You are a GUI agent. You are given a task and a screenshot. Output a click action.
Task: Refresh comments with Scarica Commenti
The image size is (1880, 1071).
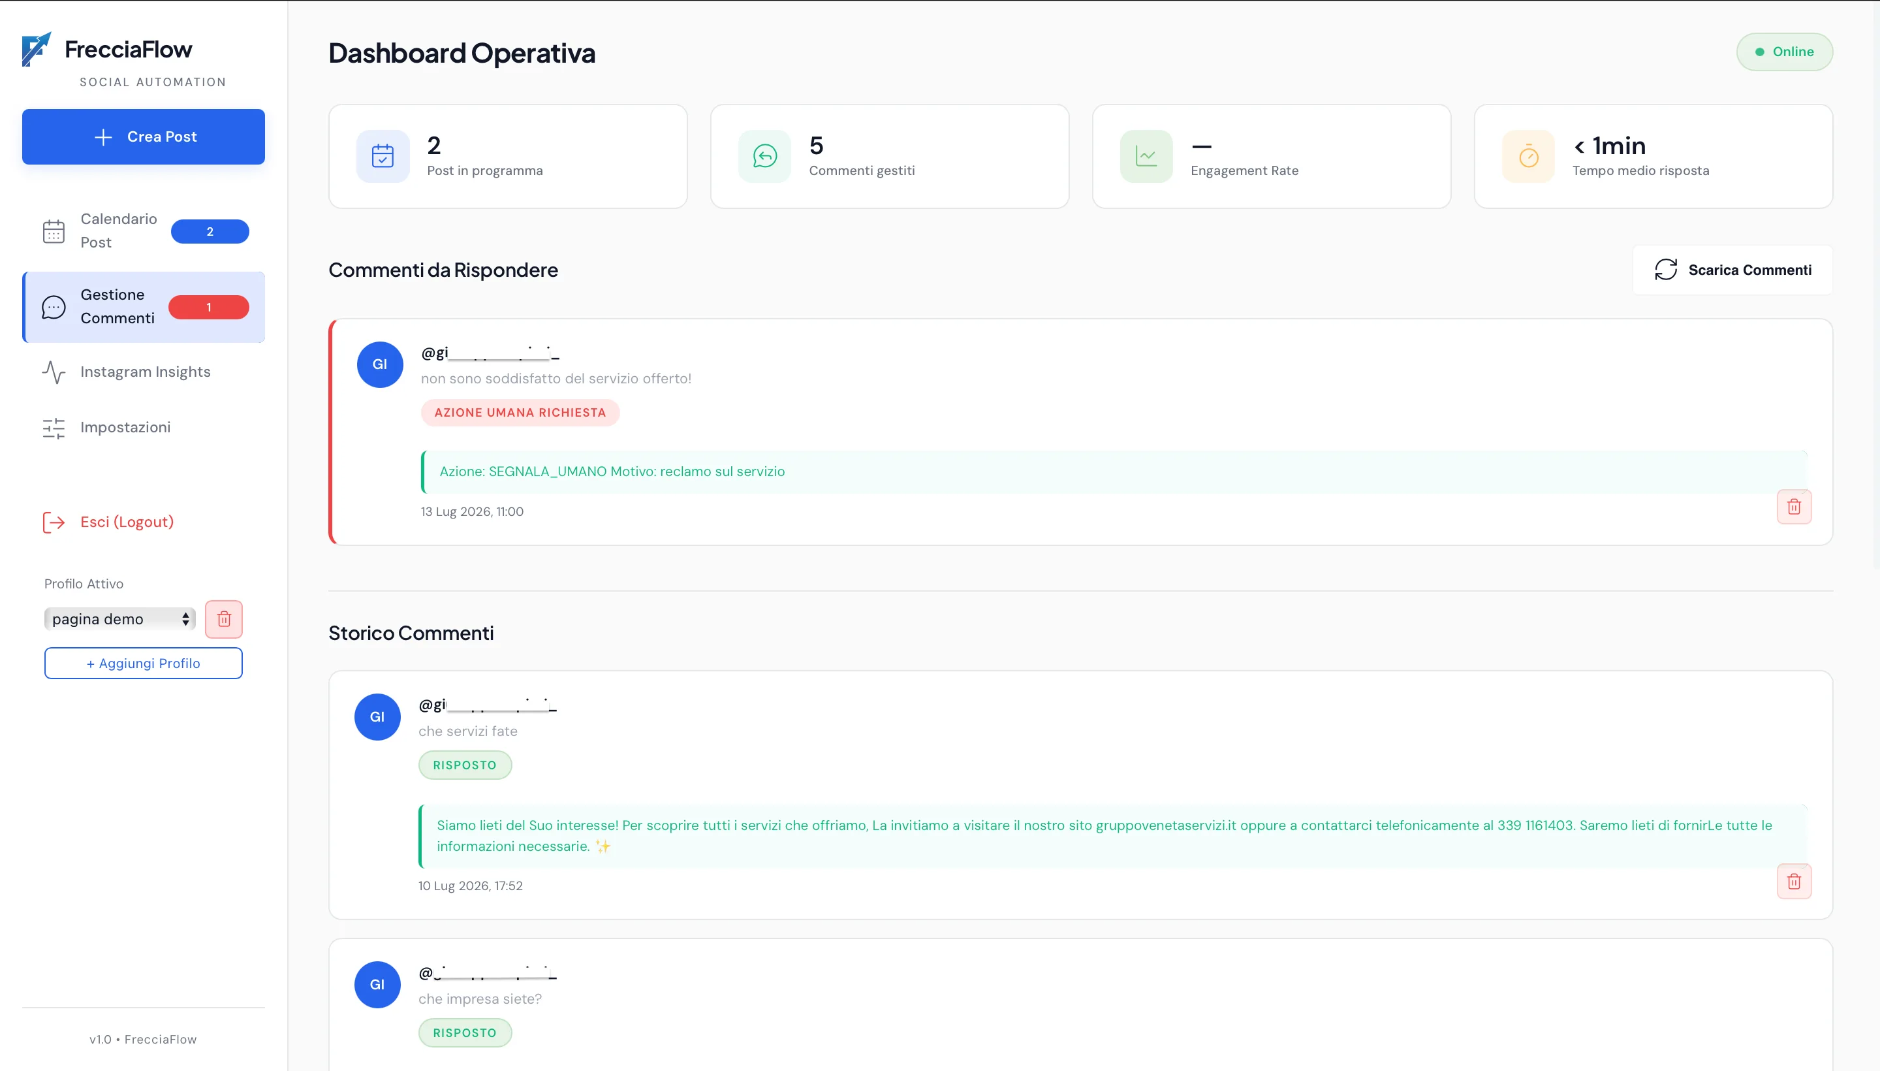[1732, 270]
